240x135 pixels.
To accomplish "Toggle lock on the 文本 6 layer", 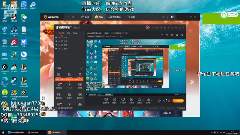I will tap(59, 45).
